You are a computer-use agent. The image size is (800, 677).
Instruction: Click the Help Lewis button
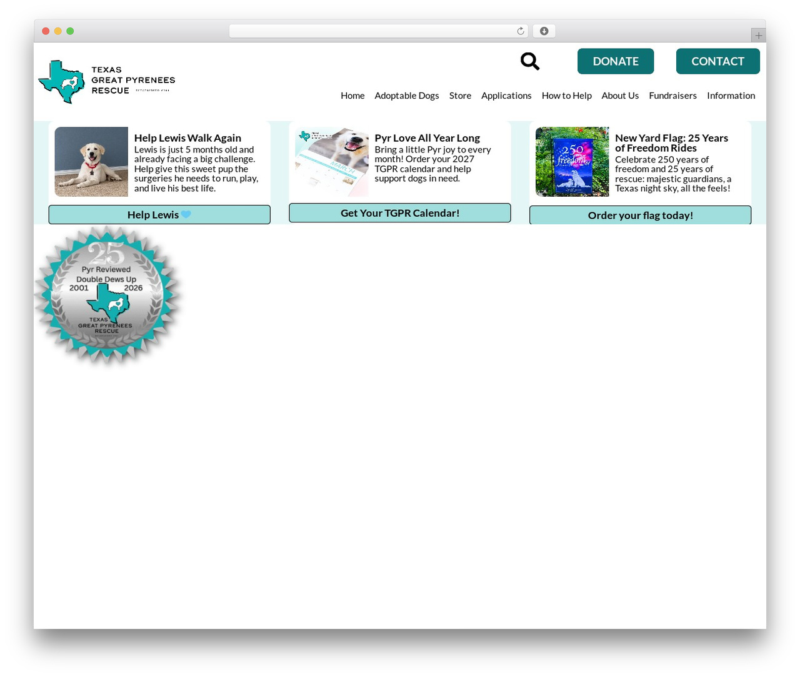[x=159, y=215]
